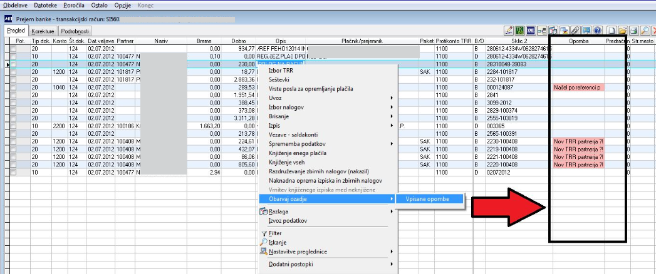
Task: Open the Datoteke menu
Action: pyautogui.click(x=46, y=6)
